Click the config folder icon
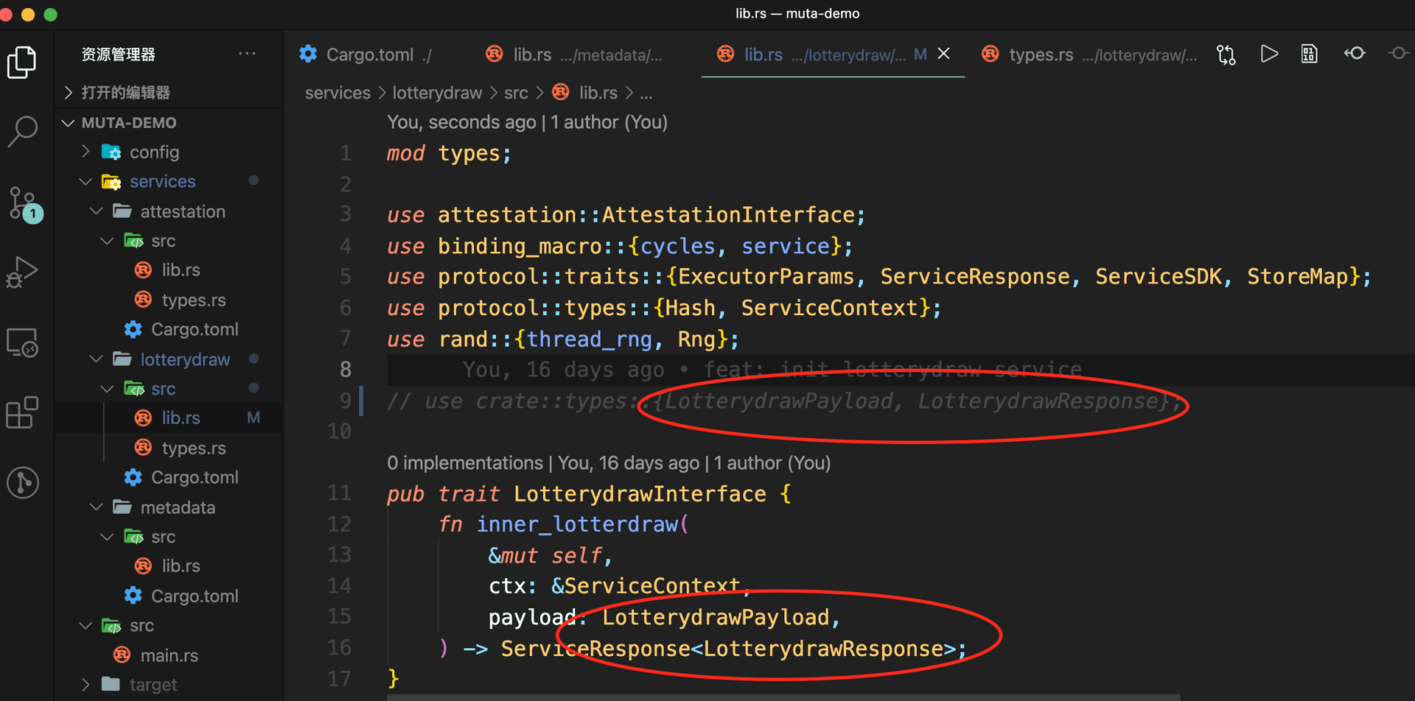Image resolution: width=1415 pixels, height=701 pixels. coord(111,152)
